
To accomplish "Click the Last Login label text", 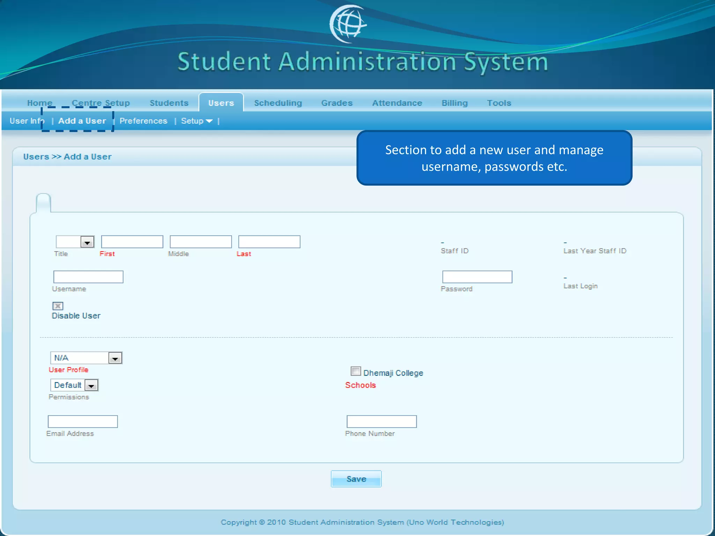I will tap(581, 286).
